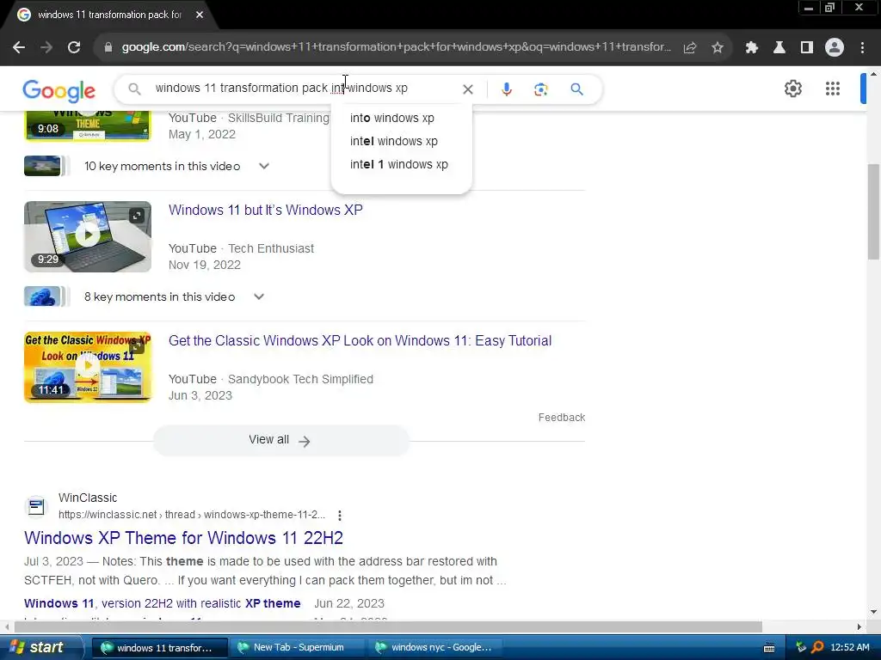Close the windows 11 transformation tab
This screenshot has height=660, width=881.
pos(200,15)
